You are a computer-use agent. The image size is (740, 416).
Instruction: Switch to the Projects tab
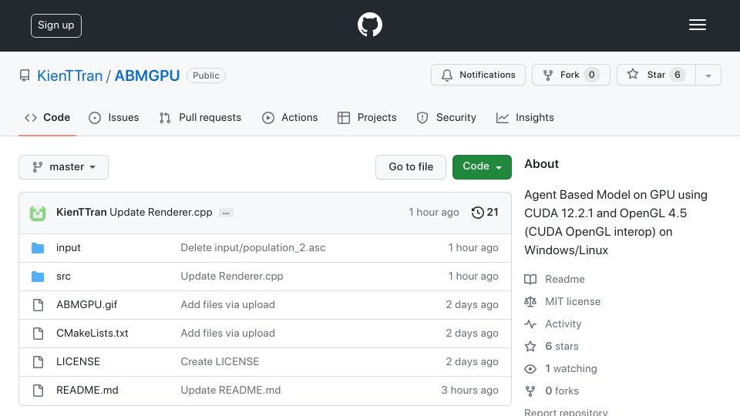367,117
